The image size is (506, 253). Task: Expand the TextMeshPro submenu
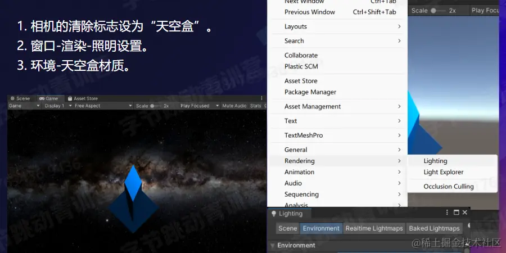[337, 135]
